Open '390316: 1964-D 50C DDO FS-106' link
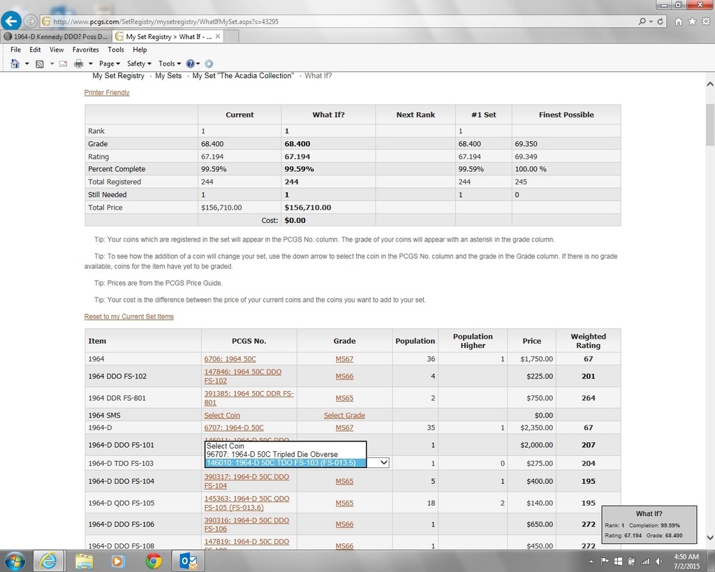The image size is (715, 572). (246, 525)
